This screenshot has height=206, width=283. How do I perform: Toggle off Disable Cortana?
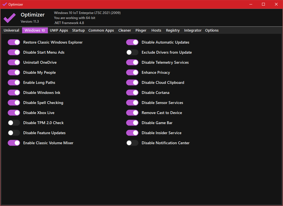tap(132, 93)
